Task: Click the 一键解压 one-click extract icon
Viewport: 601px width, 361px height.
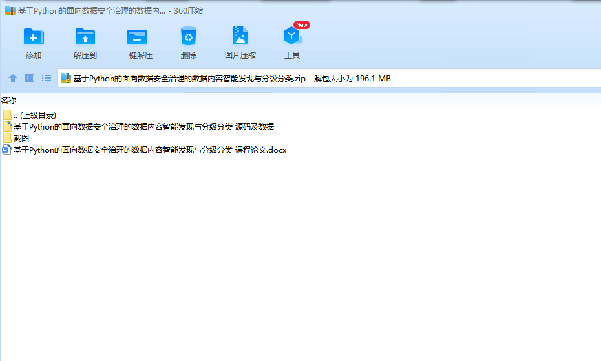Action: [137, 37]
